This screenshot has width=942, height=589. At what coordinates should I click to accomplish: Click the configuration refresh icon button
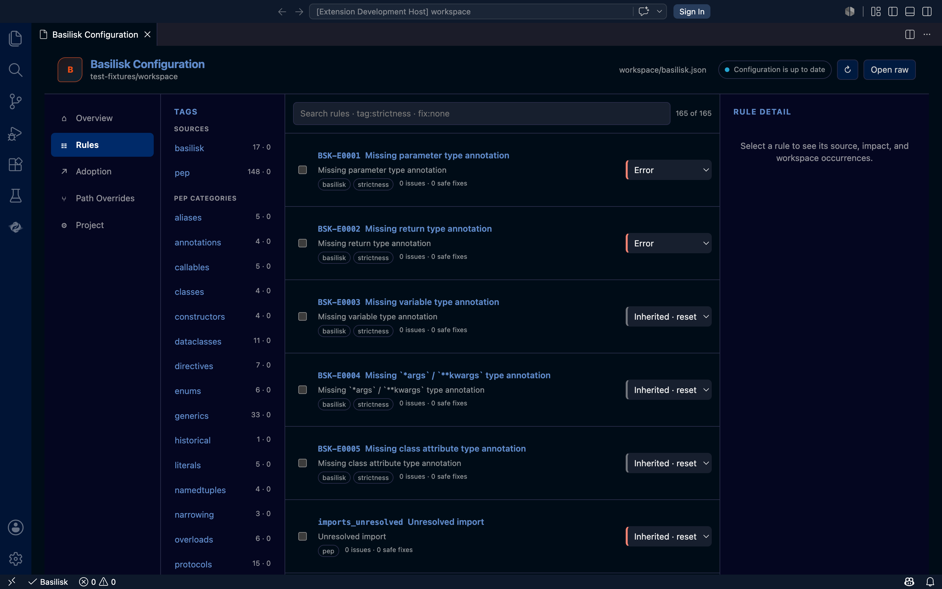847,70
